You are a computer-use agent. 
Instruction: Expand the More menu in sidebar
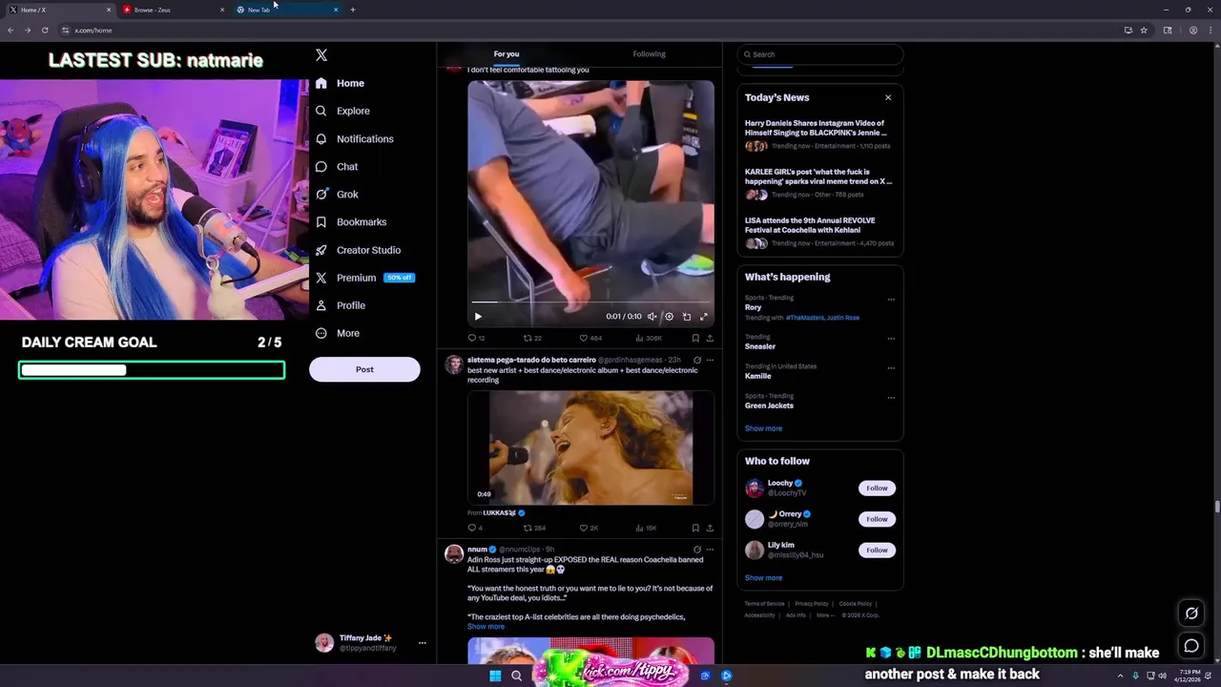point(337,333)
